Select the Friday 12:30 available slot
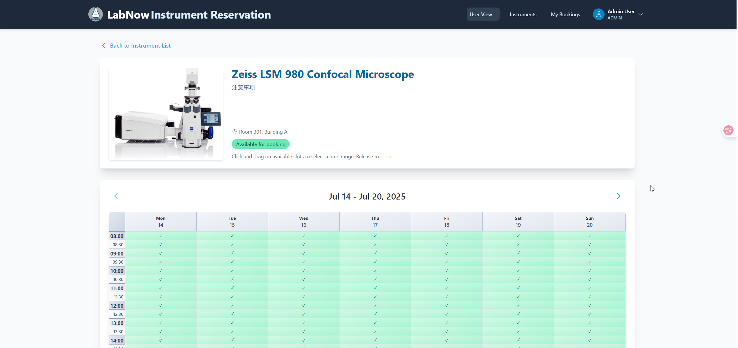Screen dimensions: 738x348 coord(447,314)
